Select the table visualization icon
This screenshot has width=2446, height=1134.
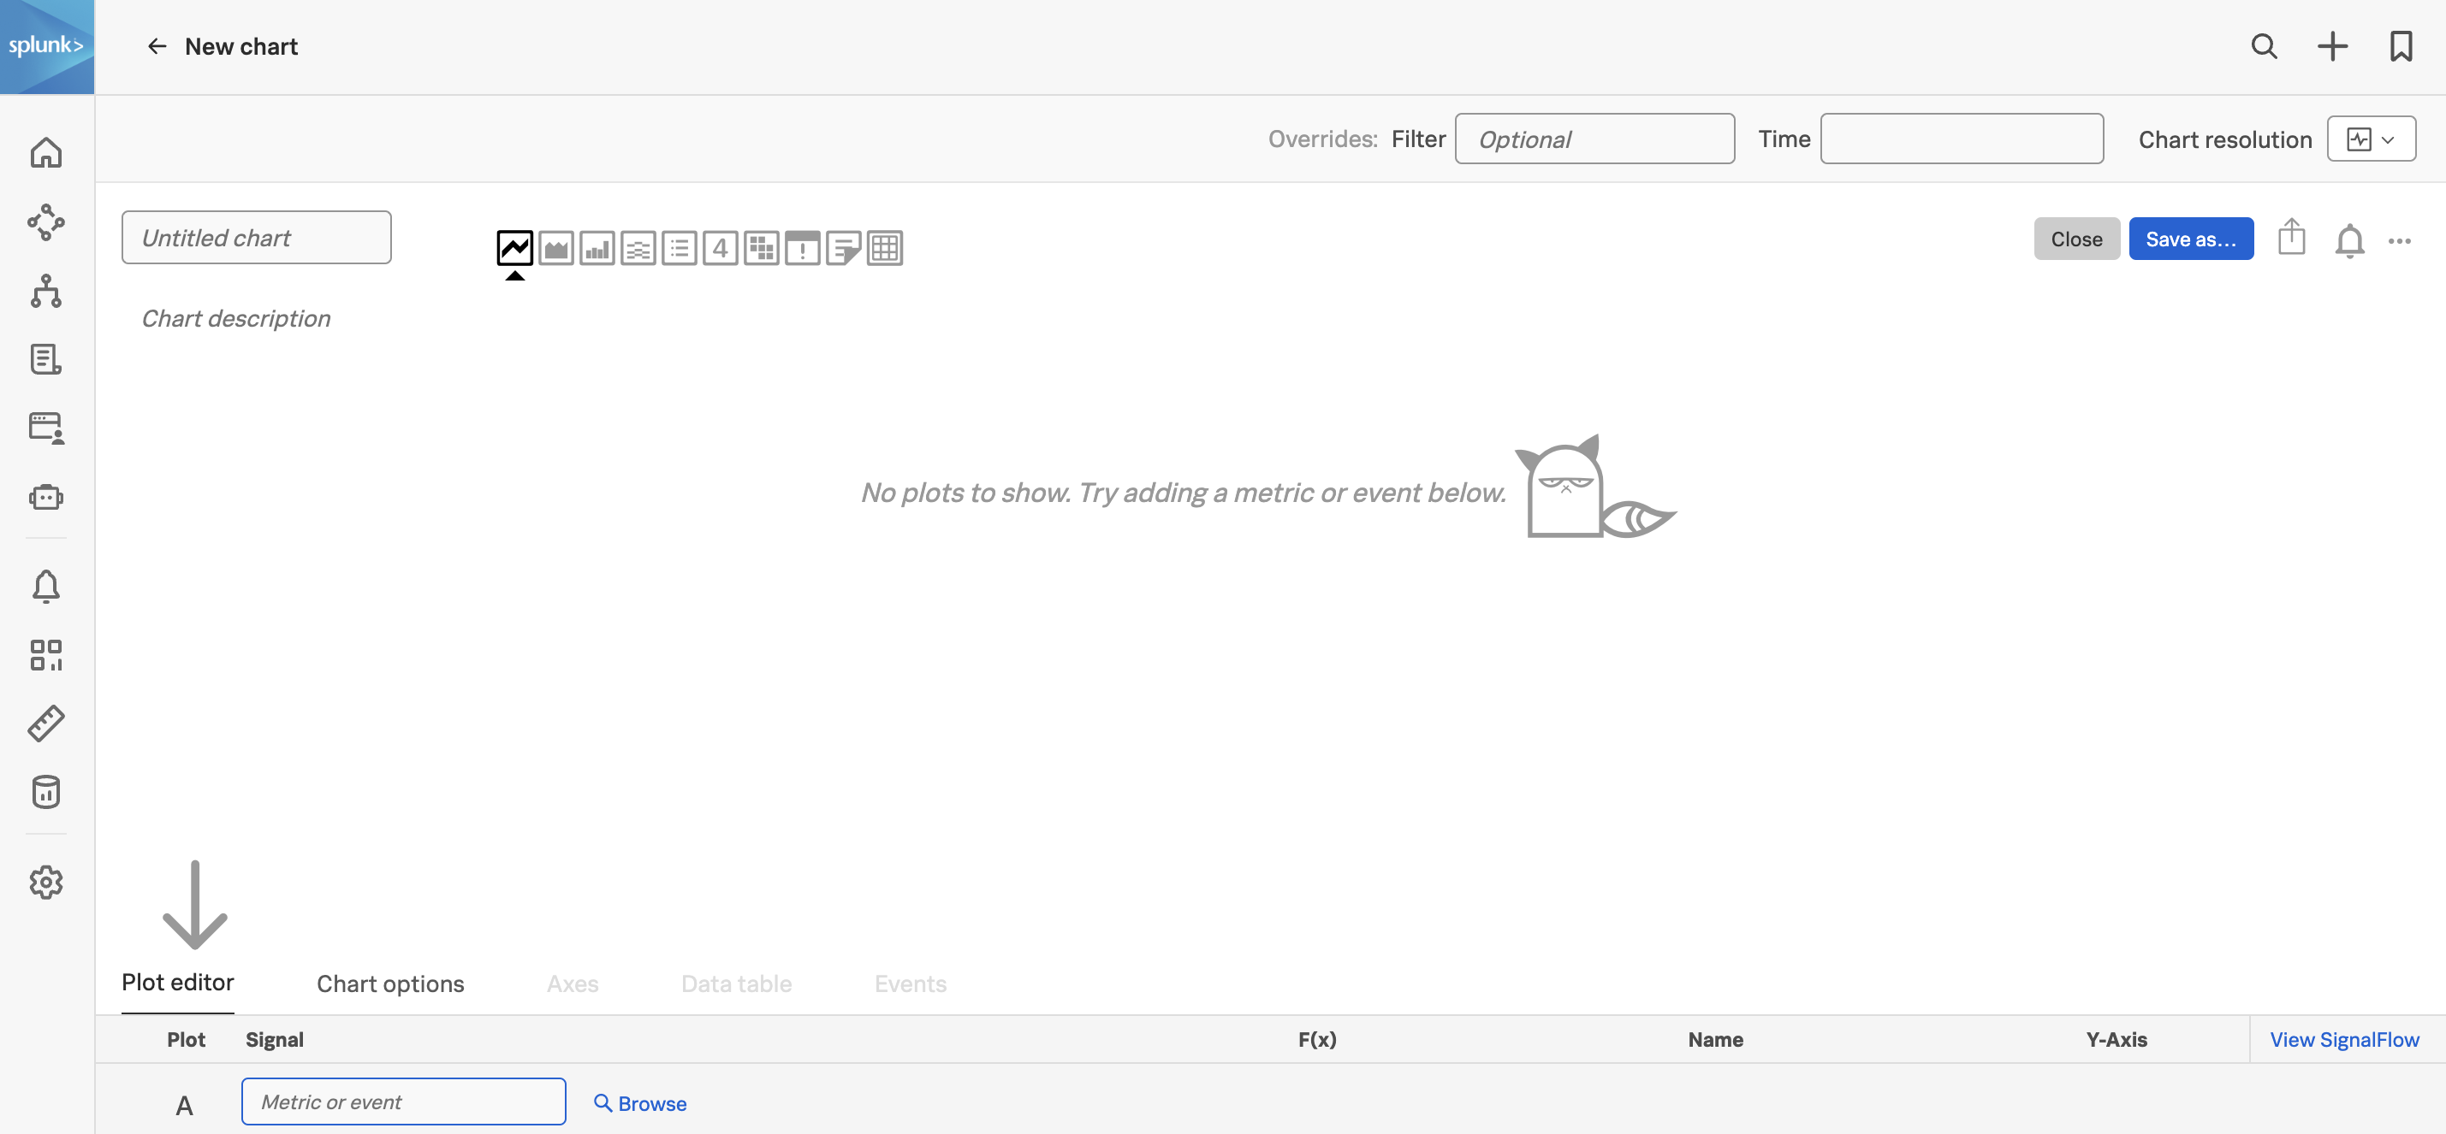[x=886, y=245]
